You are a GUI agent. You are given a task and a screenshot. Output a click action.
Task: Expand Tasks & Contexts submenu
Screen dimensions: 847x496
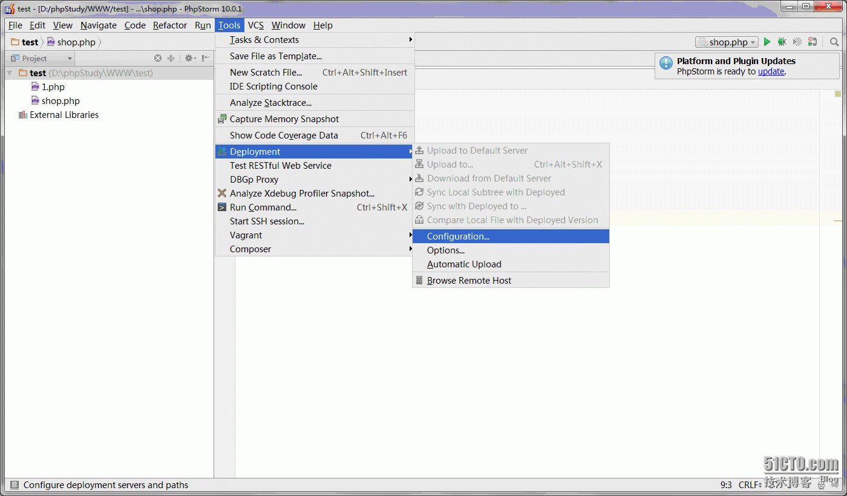tap(315, 39)
